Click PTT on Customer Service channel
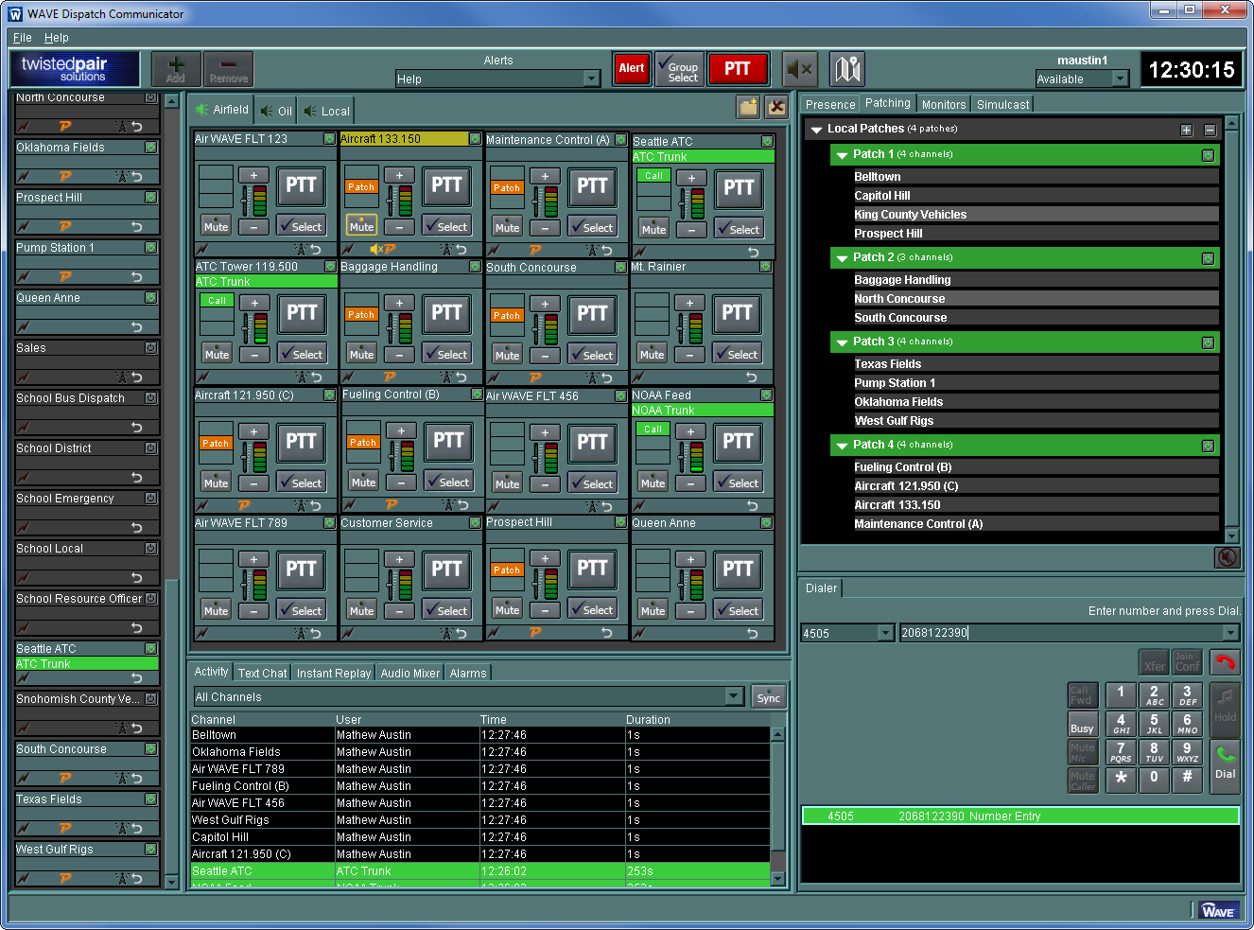The height and width of the screenshot is (930, 1254). click(x=446, y=569)
